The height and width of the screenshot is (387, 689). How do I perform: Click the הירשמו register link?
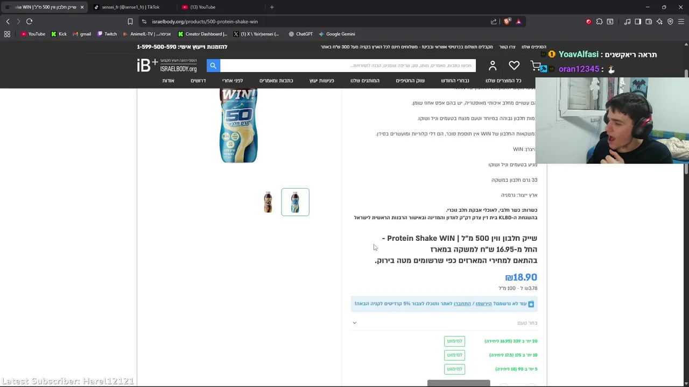pyautogui.click(x=483, y=304)
